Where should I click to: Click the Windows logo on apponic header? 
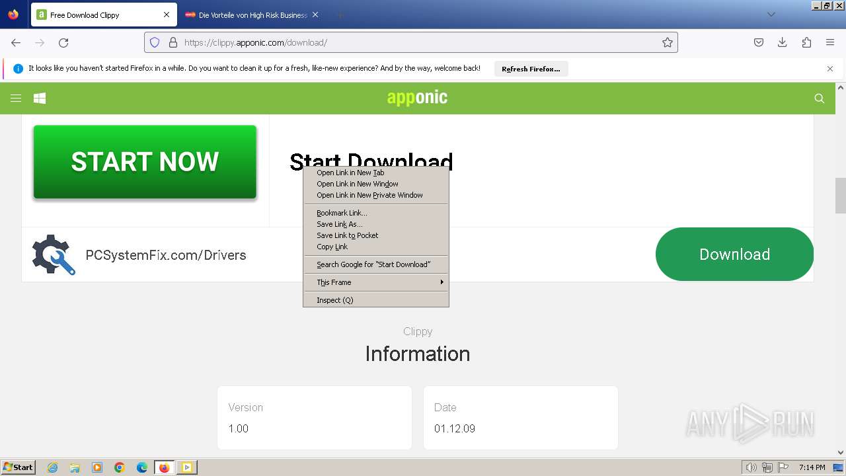point(40,98)
